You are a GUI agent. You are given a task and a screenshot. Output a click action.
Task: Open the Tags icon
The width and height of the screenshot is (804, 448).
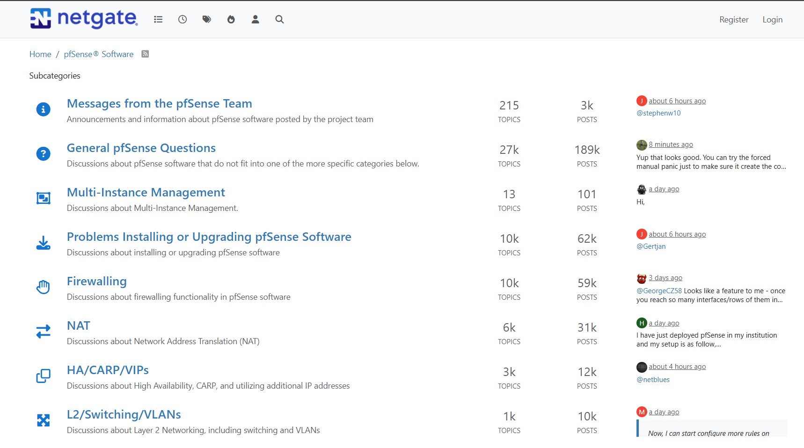[x=207, y=19]
